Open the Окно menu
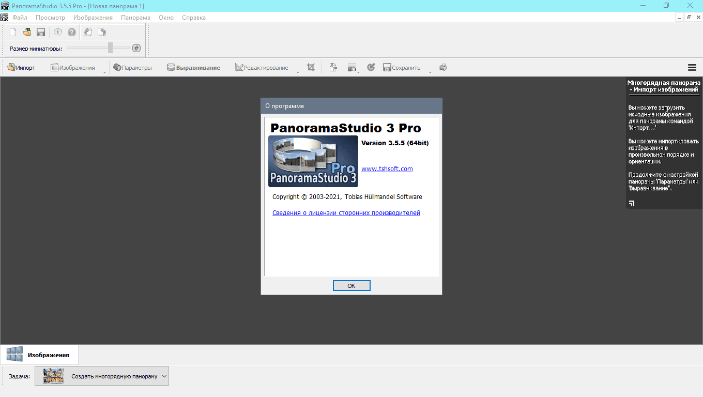This screenshot has width=703, height=397. pyautogui.click(x=166, y=18)
